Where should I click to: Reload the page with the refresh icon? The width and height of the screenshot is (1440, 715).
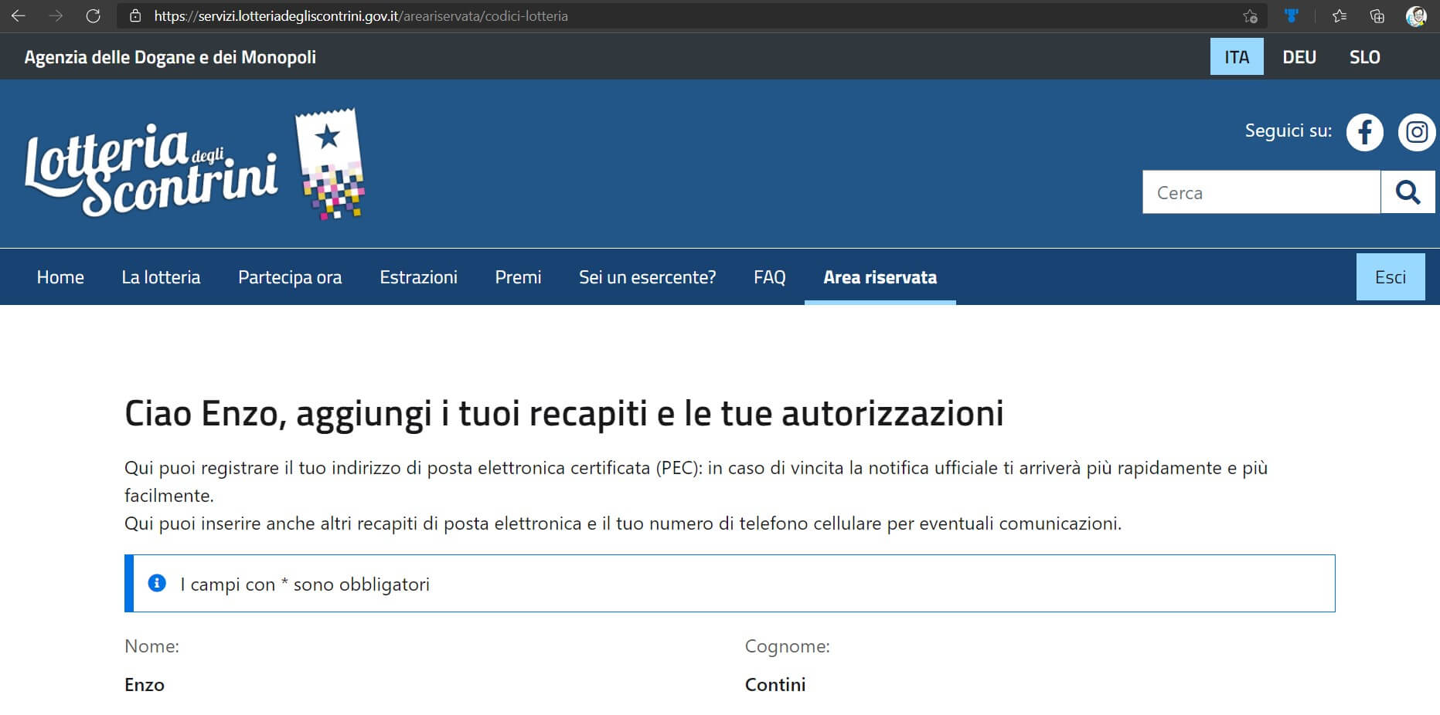93,16
